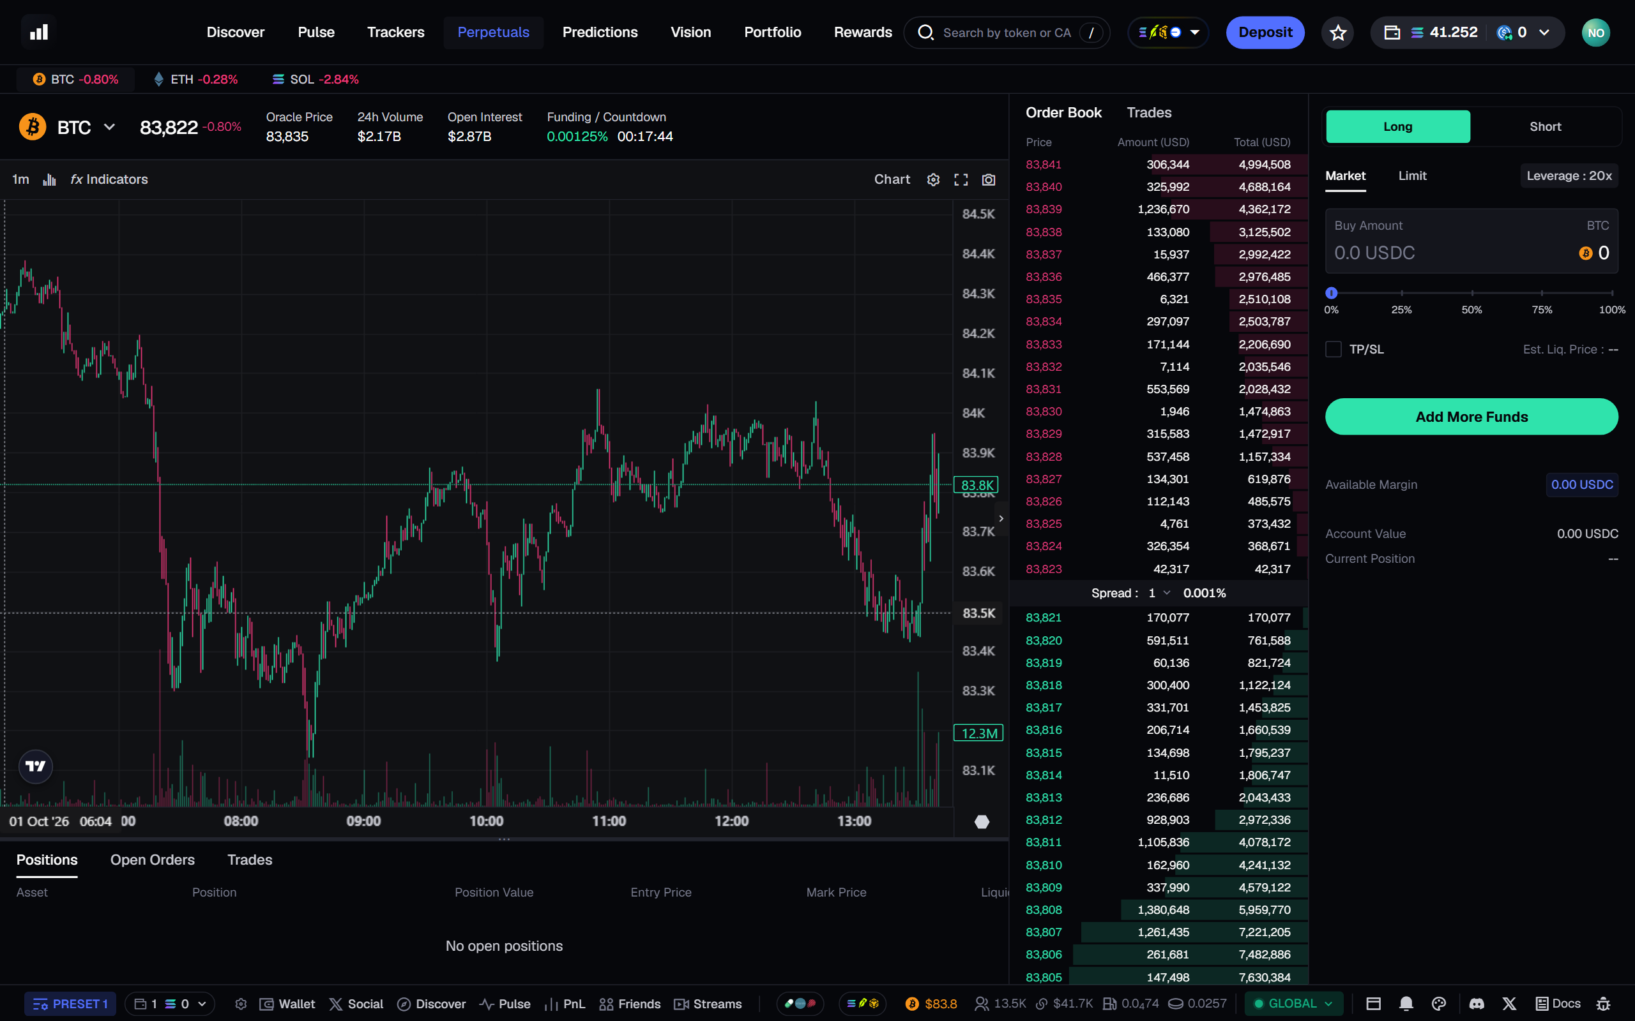This screenshot has height=1021, width=1635.
Task: Open the chart settings gear
Action: click(933, 179)
